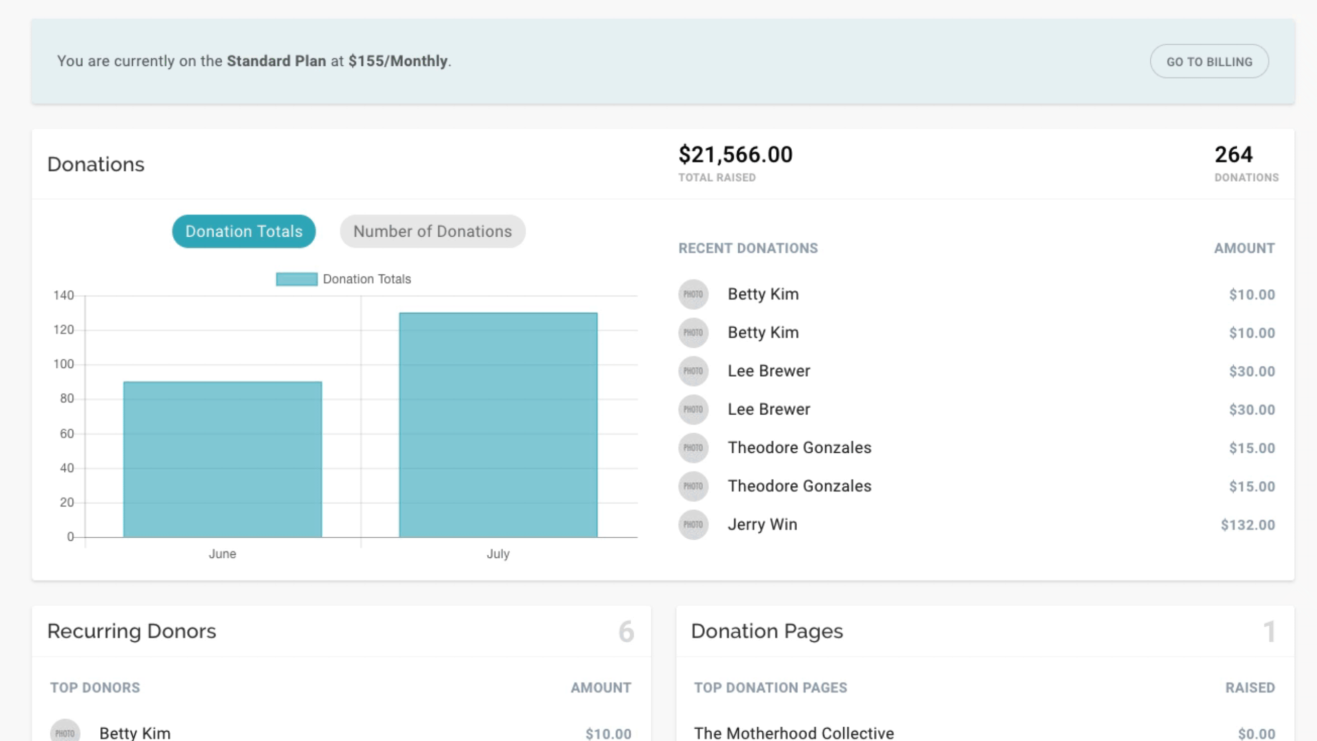Open first Lee Brewer photo icon
This screenshot has height=741, width=1317.
click(693, 371)
